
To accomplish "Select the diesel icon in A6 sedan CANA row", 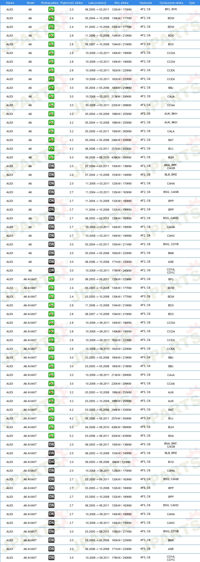I will pos(51,227).
